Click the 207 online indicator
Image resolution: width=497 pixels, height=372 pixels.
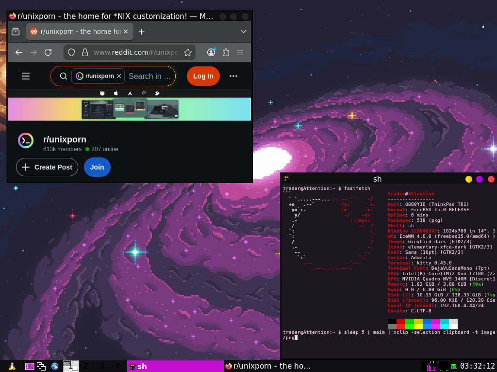tap(102, 149)
